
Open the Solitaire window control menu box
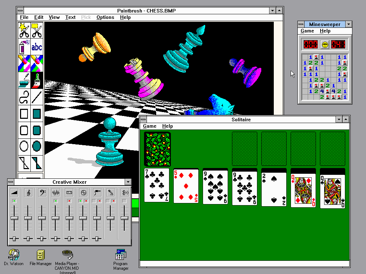pyautogui.click(x=143, y=120)
